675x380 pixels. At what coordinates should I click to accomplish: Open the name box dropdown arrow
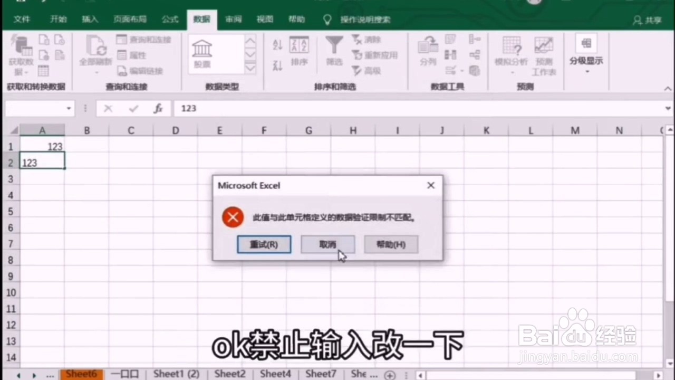[x=69, y=108]
